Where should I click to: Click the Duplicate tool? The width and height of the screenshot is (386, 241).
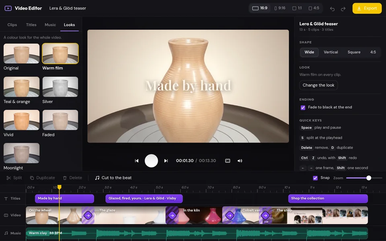pyautogui.click(x=42, y=178)
